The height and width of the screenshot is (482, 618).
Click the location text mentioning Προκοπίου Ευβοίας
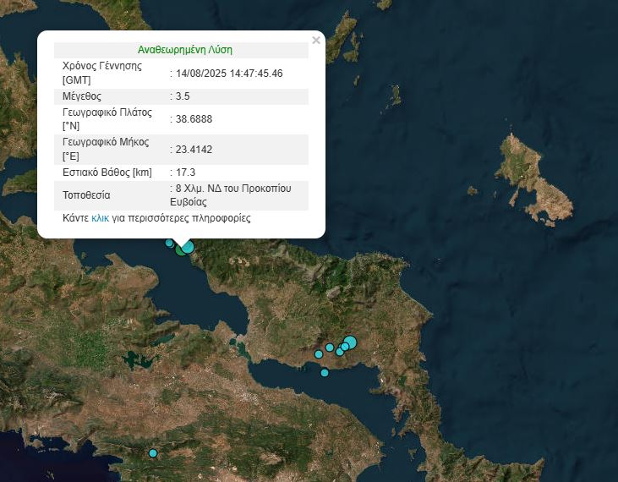(x=232, y=194)
